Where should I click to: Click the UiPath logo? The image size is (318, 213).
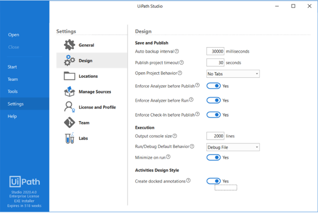click(25, 182)
